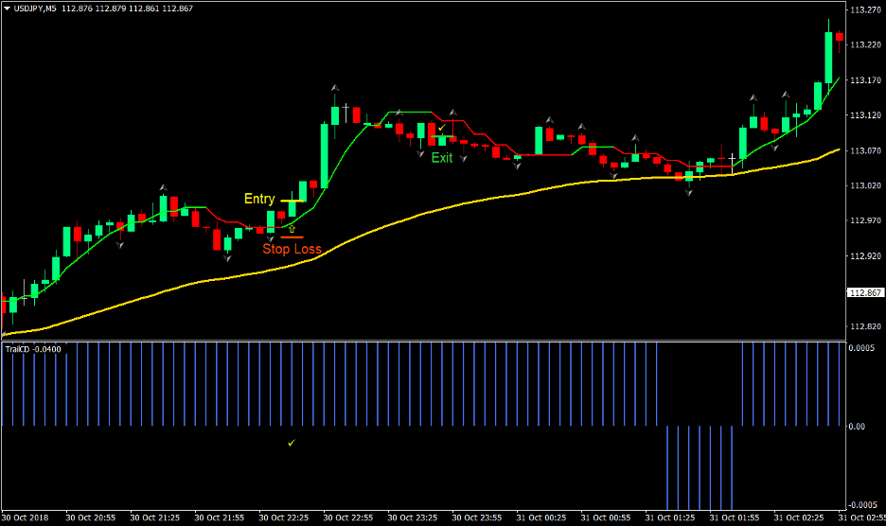Click the yellow up-arrow below Entry candle
The height and width of the screenshot is (526, 886).
292,228
